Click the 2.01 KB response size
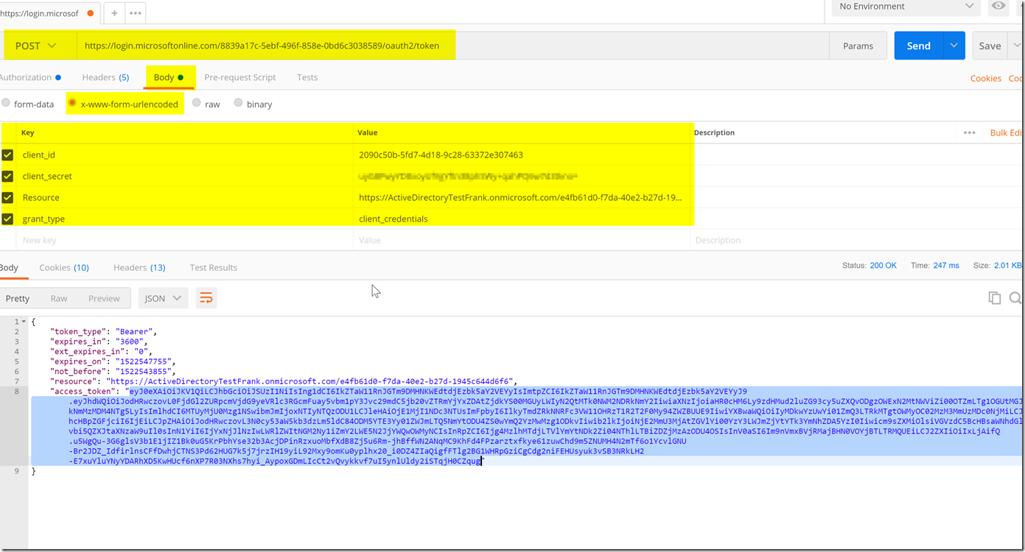 click(1008, 266)
